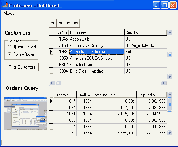Click the desktop screenshot thumbnail image
This screenshot has height=147, width=178.
tap(25, 114)
